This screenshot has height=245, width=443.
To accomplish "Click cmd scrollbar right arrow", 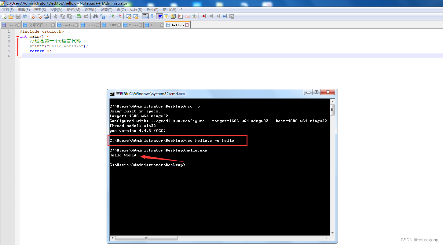I will pos(327,238).
